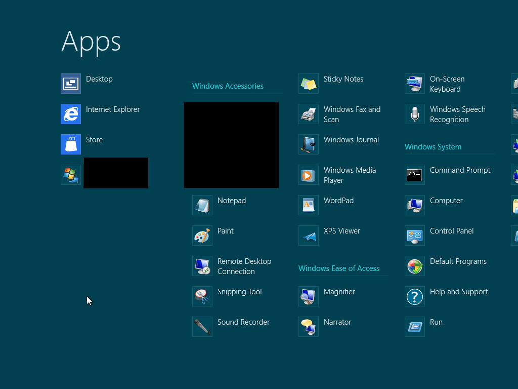
Task: Click the "Windows Speech Recognition" label
Action: click(x=457, y=114)
